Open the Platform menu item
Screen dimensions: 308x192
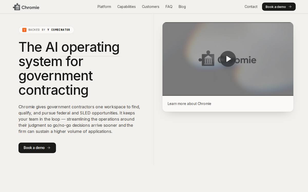(x=104, y=7)
